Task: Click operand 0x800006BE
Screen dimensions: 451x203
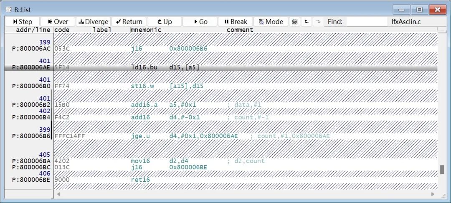Action: [188, 167]
